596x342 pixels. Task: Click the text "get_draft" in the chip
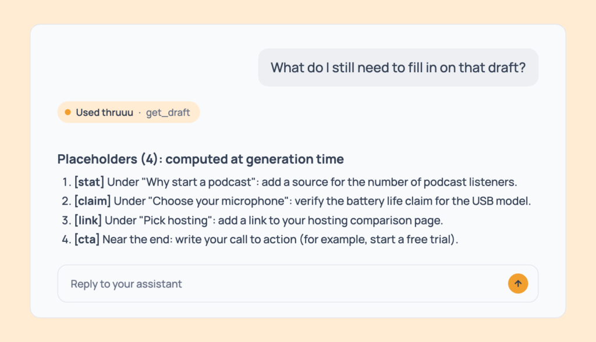168,112
